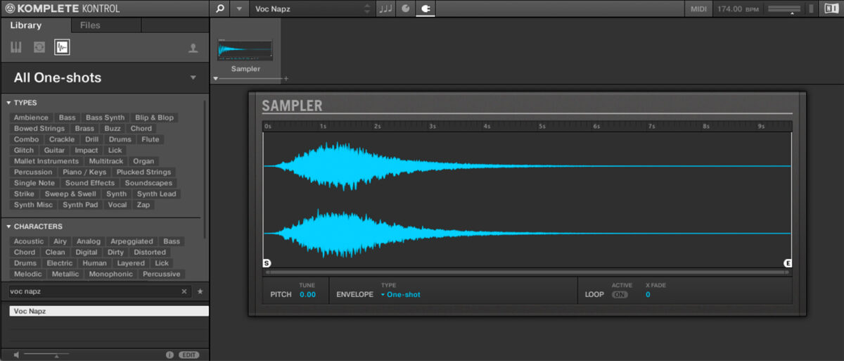This screenshot has height=361, width=844.
Task: Click the X FADE value 0
Action: pyautogui.click(x=648, y=295)
